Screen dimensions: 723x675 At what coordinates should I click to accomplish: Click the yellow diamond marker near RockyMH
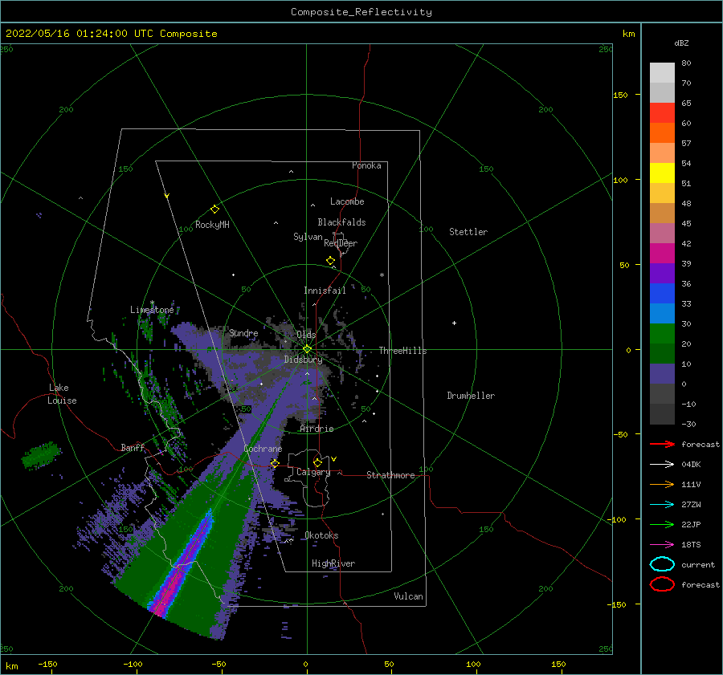click(214, 209)
